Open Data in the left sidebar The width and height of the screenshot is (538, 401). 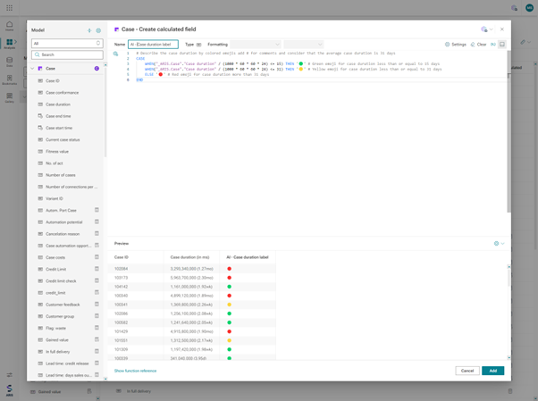(10, 62)
